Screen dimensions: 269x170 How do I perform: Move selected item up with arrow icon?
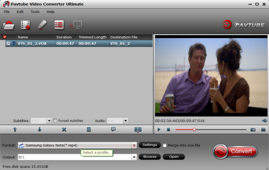[x=15, y=130]
